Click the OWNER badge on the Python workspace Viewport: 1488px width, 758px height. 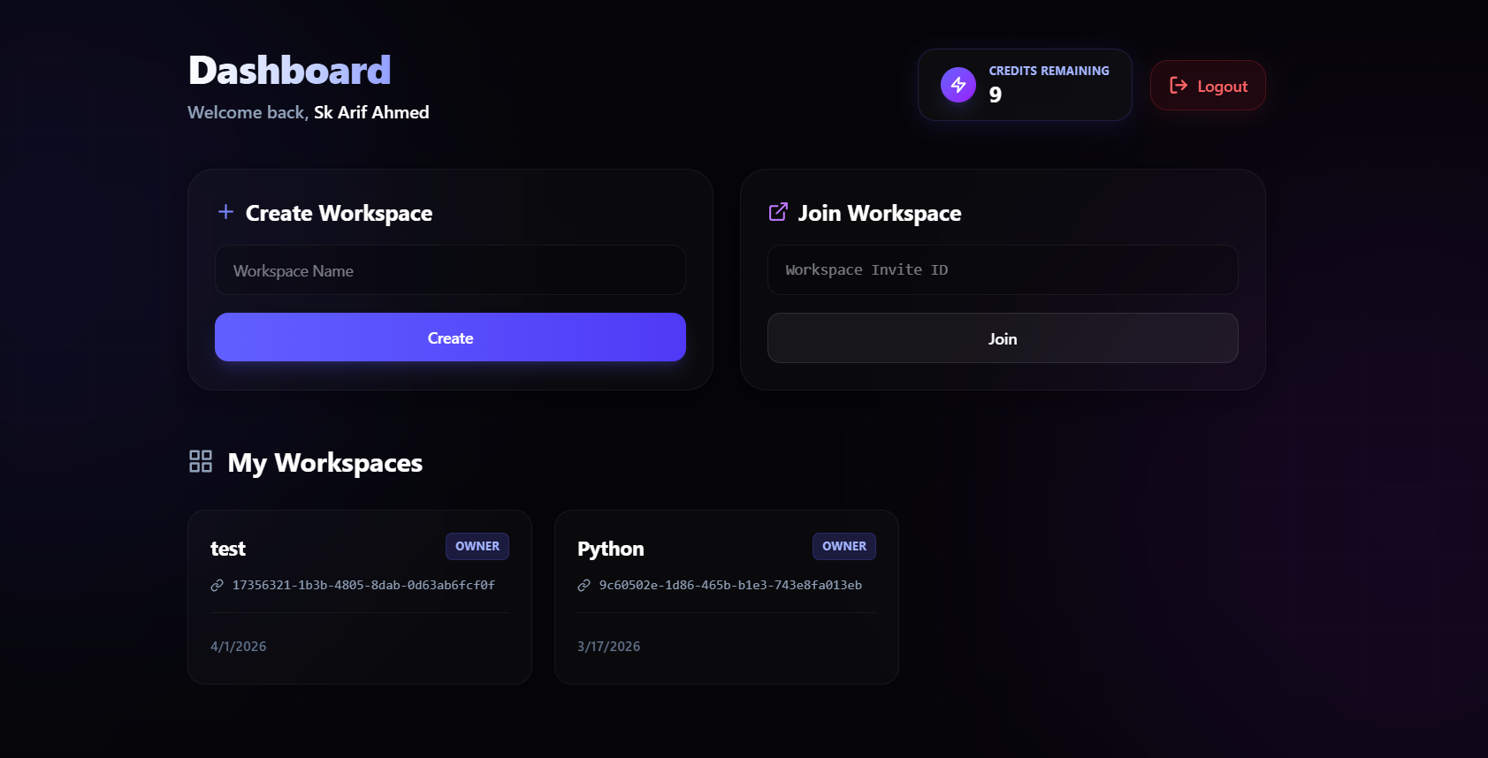click(843, 546)
